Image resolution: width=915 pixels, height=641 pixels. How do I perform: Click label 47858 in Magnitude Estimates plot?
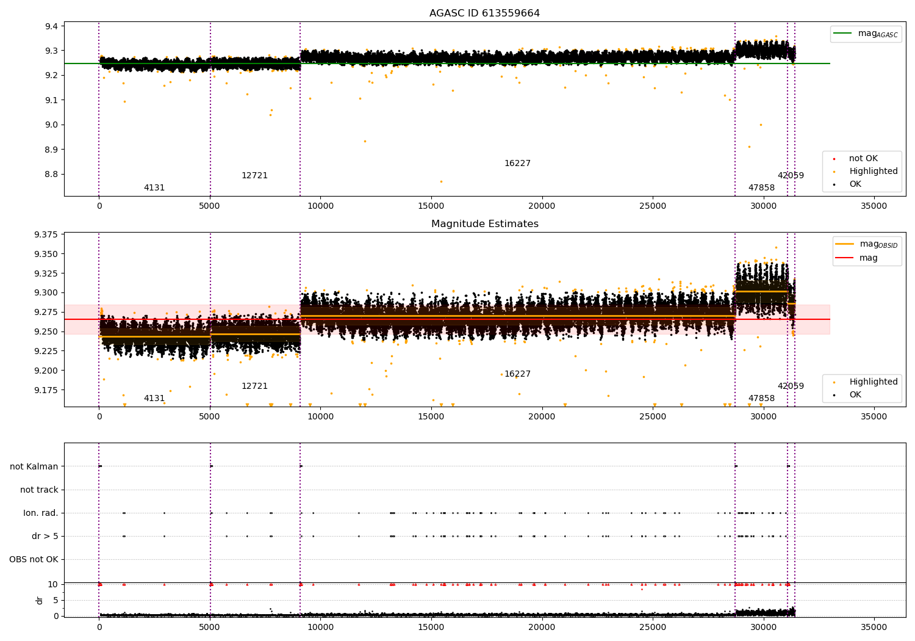(x=761, y=399)
